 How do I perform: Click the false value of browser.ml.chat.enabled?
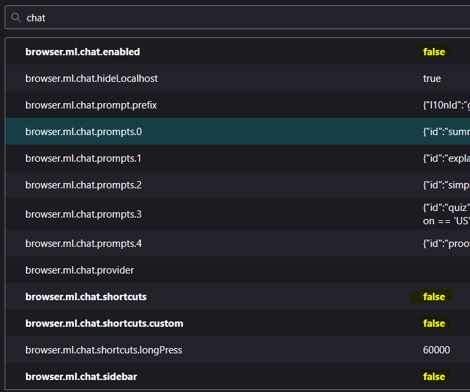(x=434, y=52)
